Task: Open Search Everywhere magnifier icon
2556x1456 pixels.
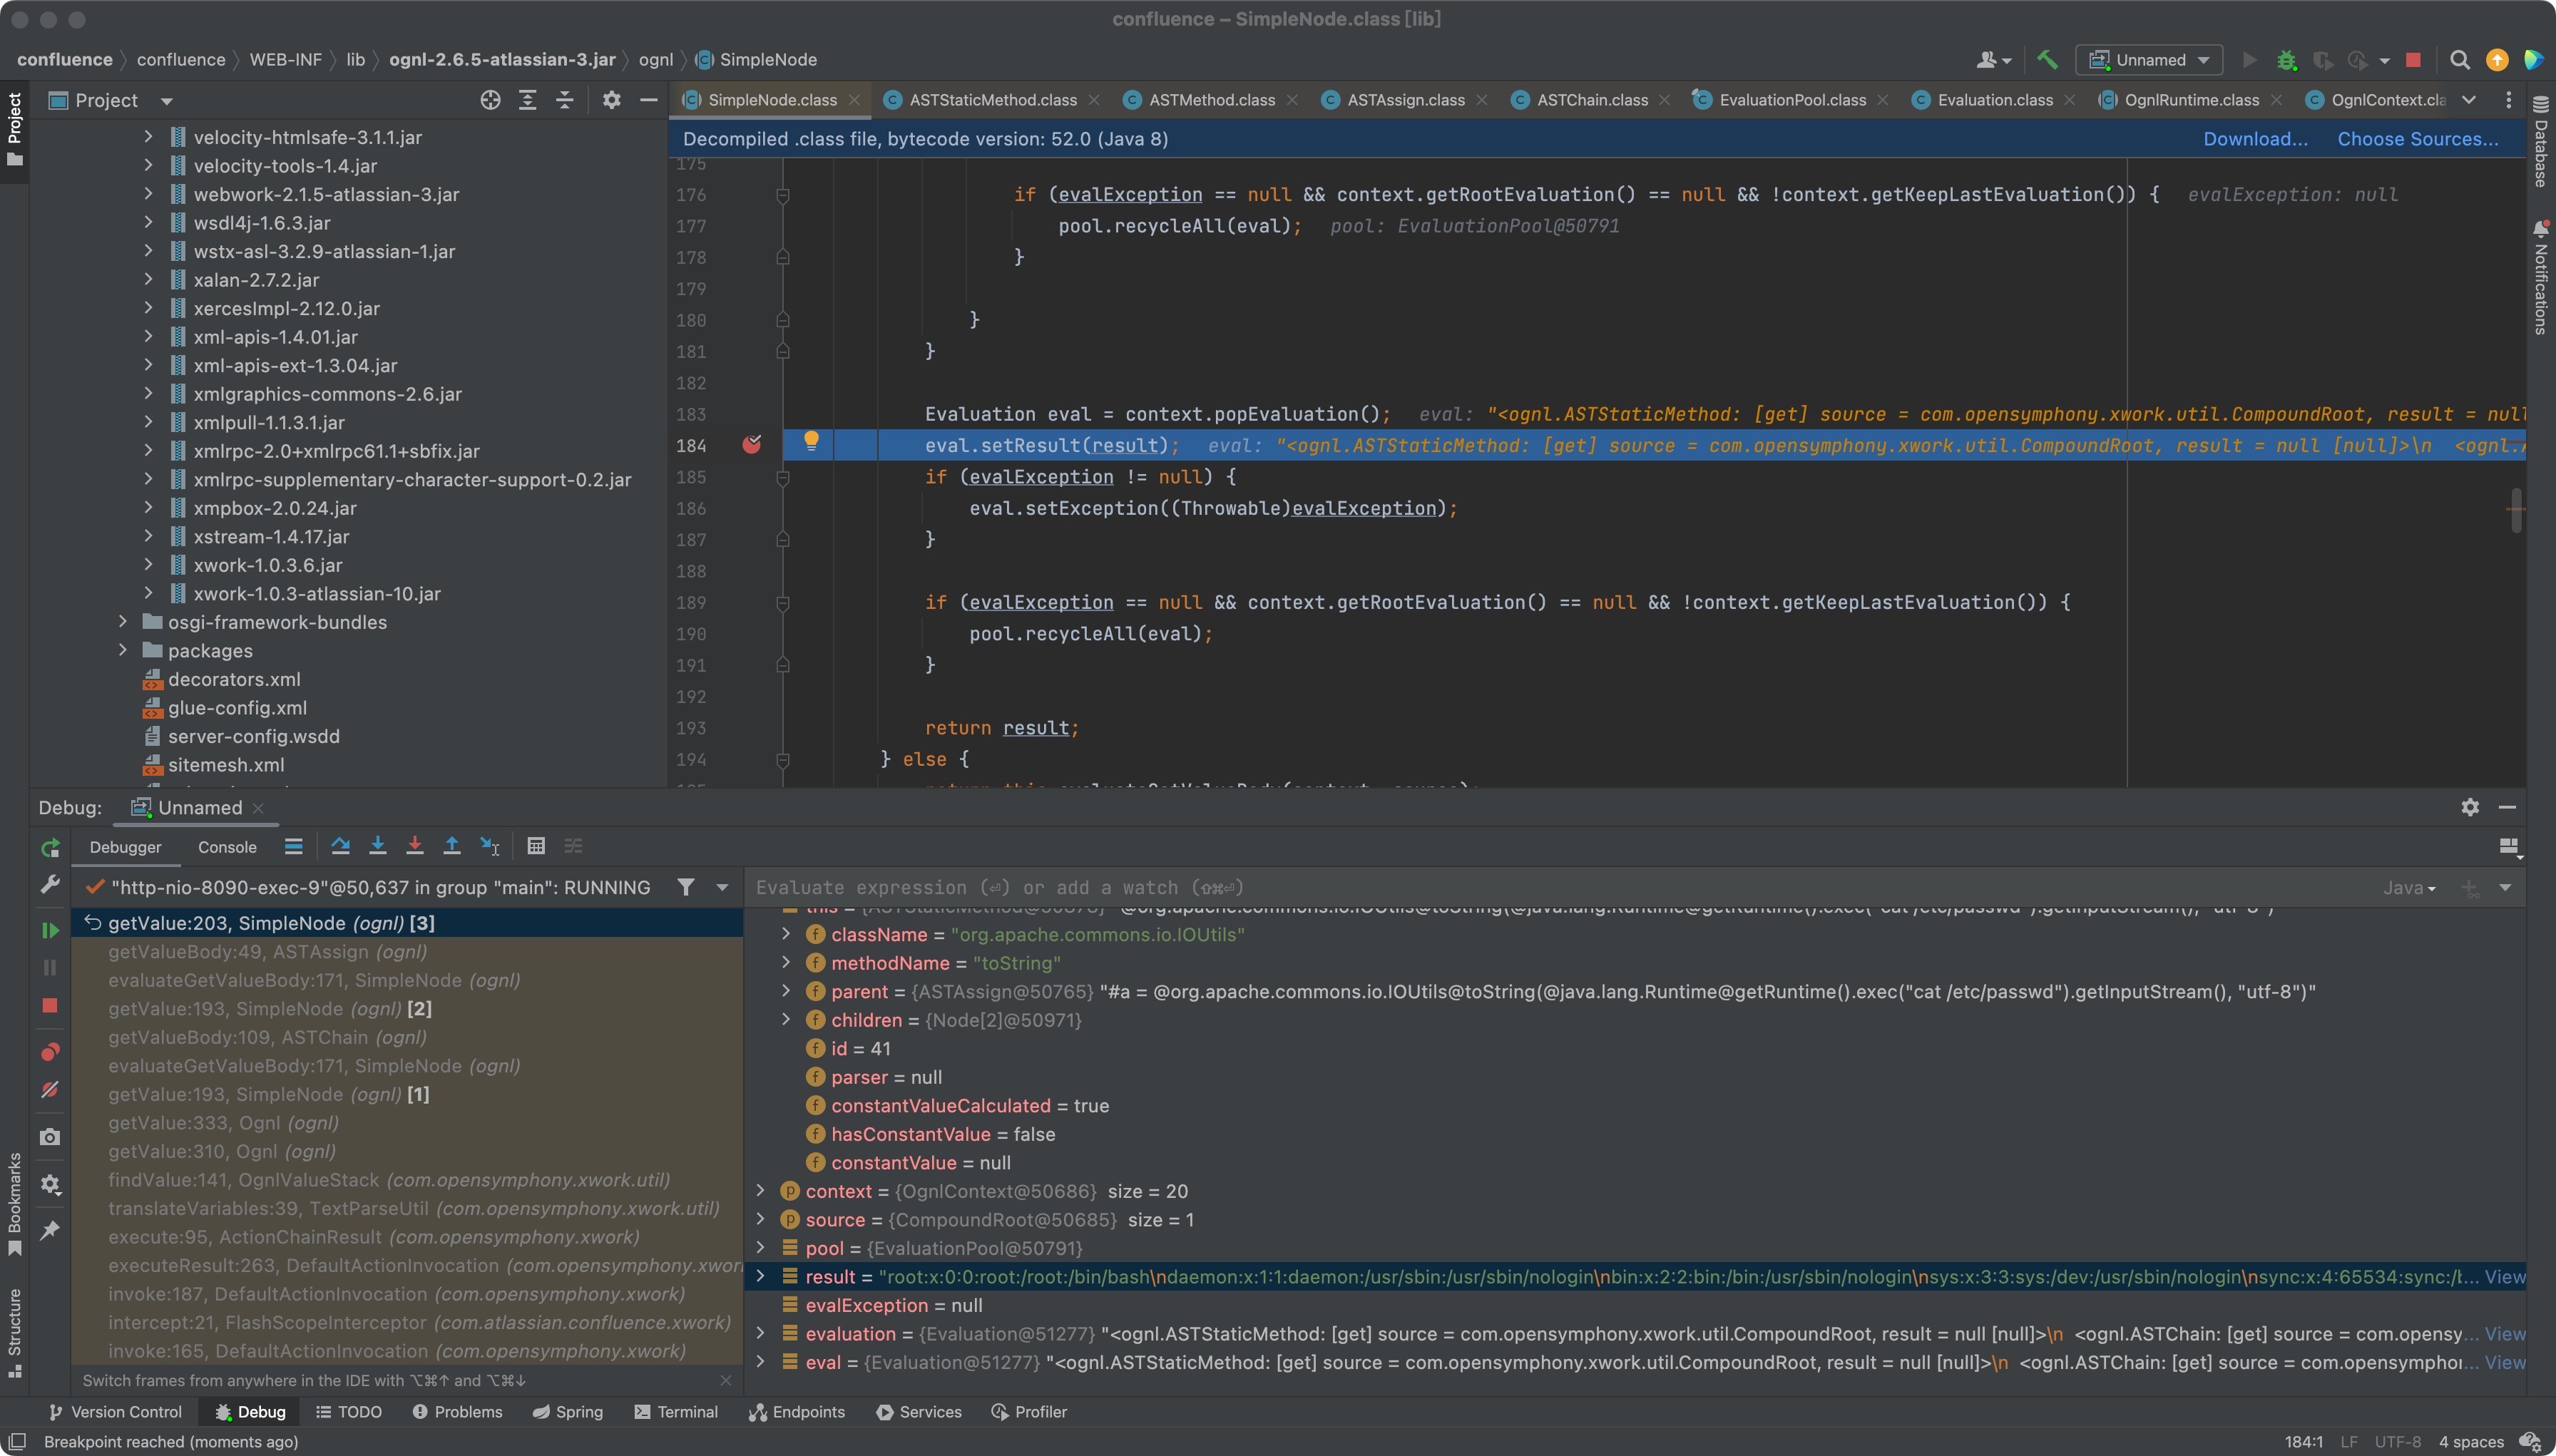Action: (x=2460, y=60)
